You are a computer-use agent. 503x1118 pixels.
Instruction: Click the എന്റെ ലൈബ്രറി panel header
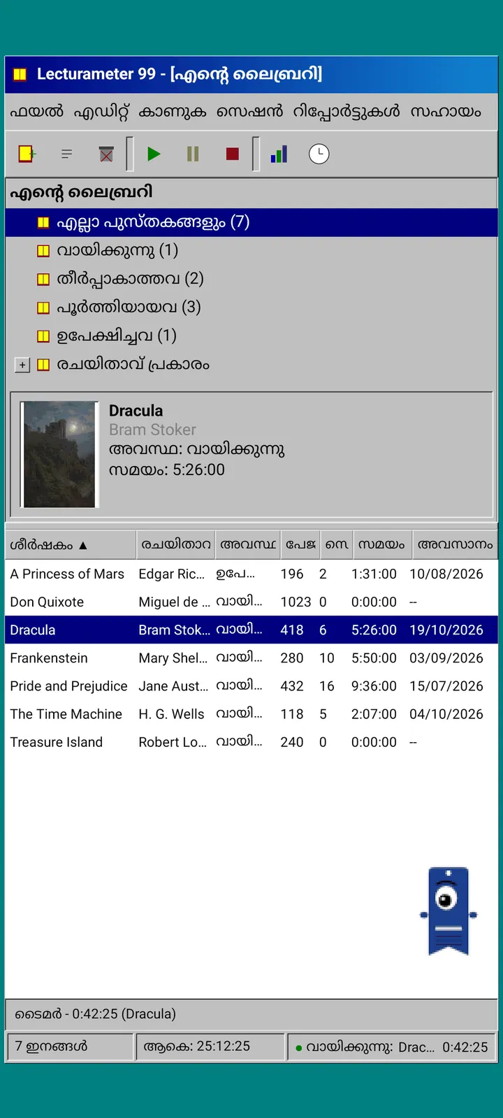pyautogui.click(x=251, y=192)
